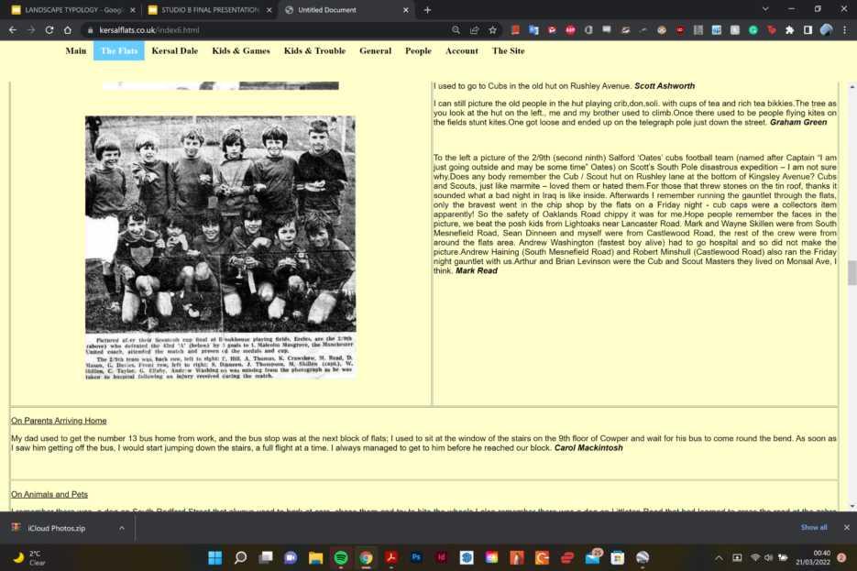Open the Kids & Games menu
The width and height of the screenshot is (857, 571).
tap(241, 50)
